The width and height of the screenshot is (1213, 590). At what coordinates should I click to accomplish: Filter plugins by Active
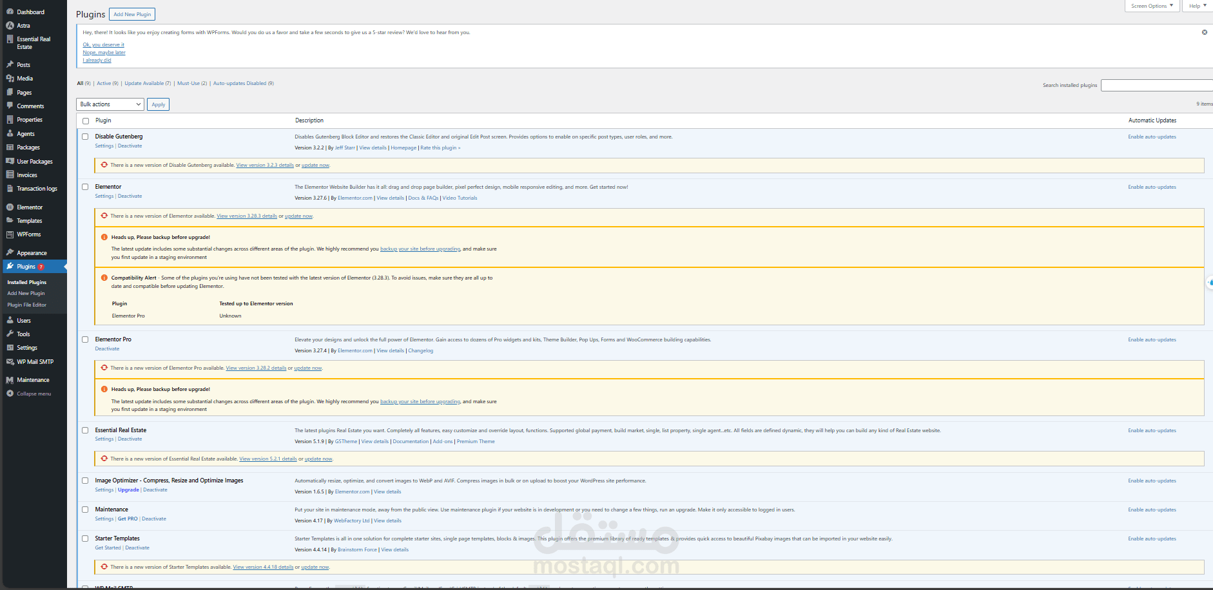[108, 83]
